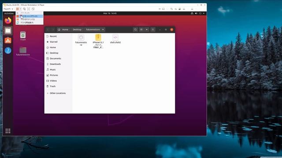Select Music in the Files sidebar
282x158 pixels.
click(58, 70)
